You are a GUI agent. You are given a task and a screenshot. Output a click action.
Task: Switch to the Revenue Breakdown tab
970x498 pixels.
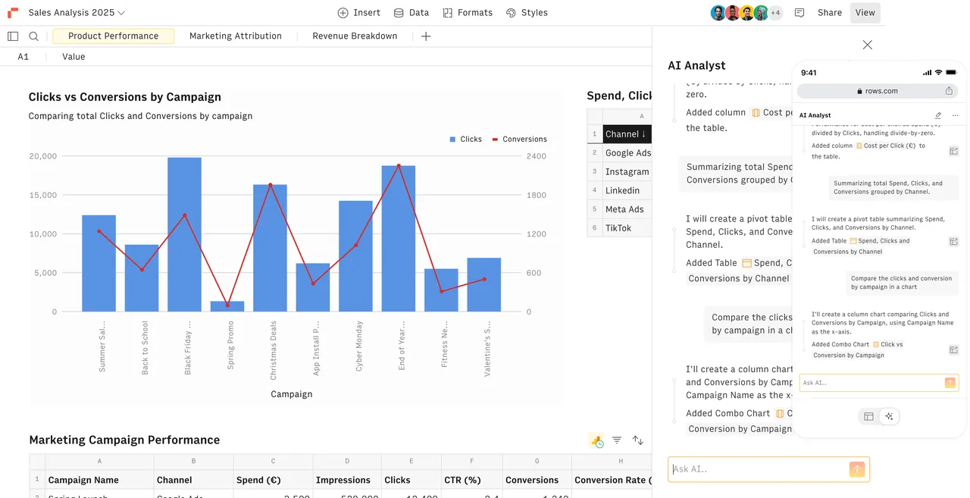[x=355, y=36]
